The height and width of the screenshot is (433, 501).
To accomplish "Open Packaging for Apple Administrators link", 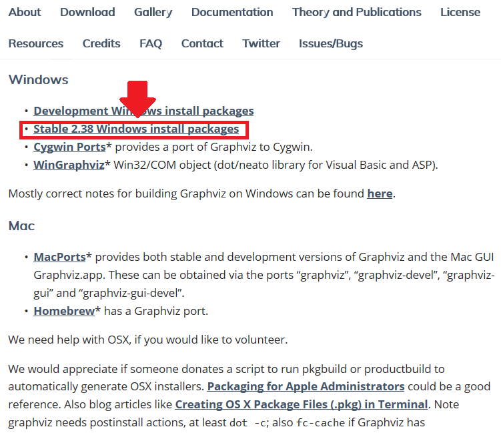I will tap(306, 386).
